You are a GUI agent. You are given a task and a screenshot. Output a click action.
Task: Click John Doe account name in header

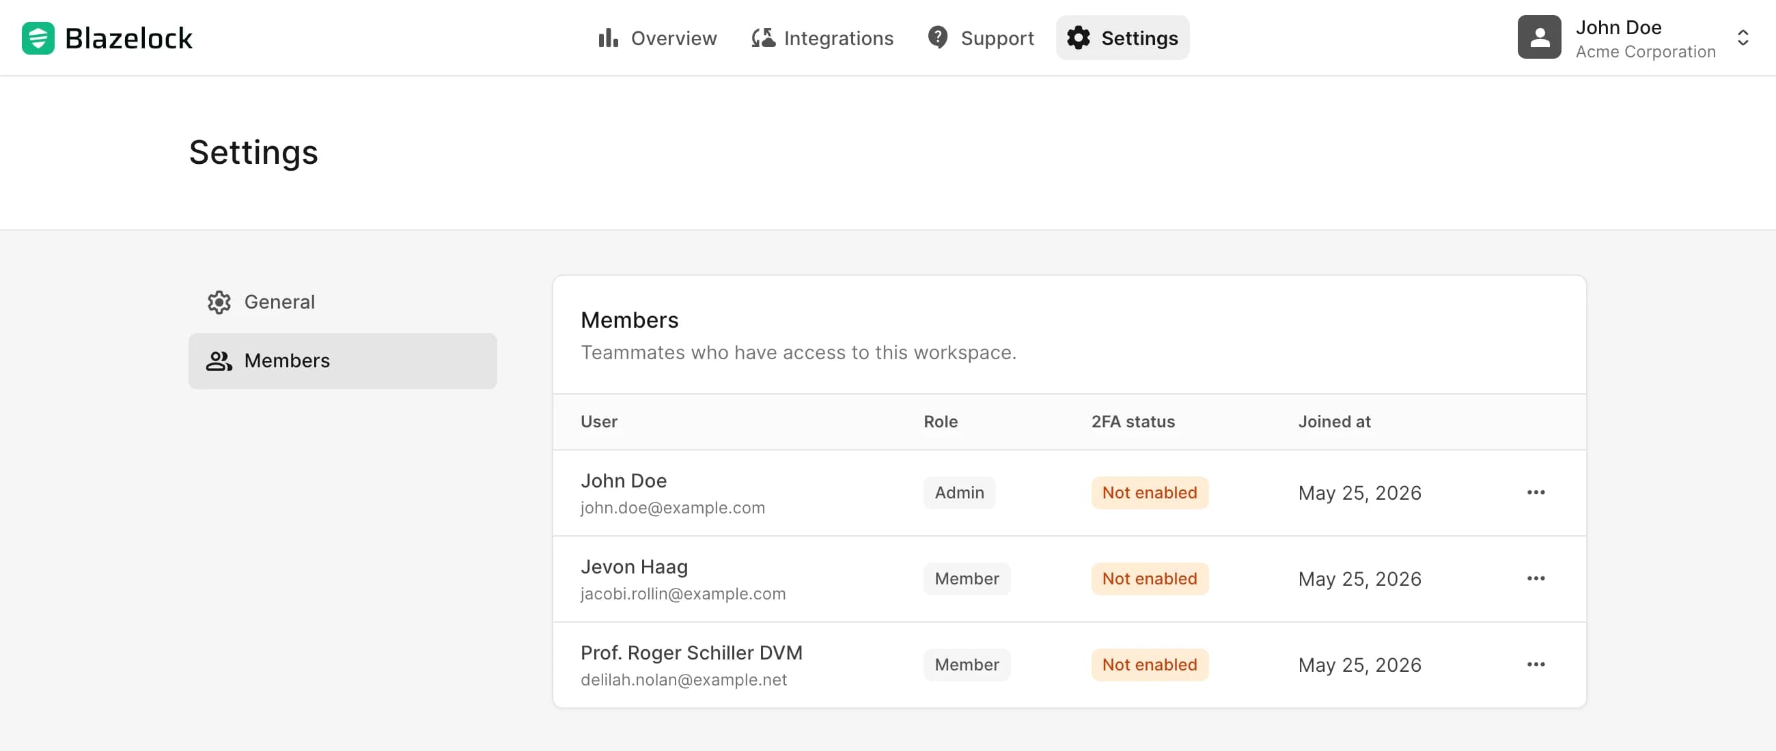[x=1618, y=27]
